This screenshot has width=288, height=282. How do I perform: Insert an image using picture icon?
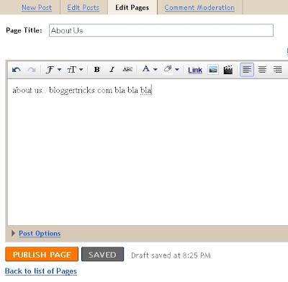tap(213, 70)
